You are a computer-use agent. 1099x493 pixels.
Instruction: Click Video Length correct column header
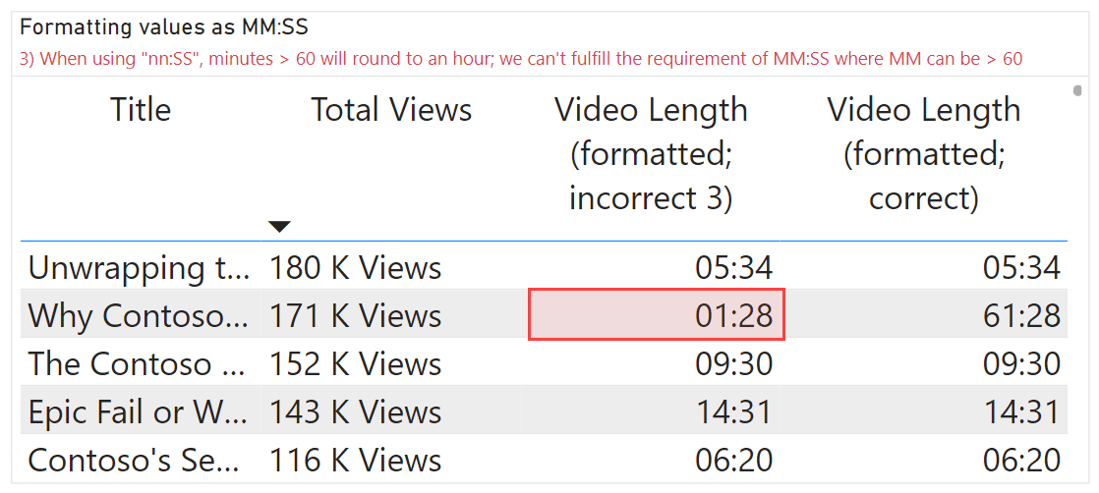tap(923, 154)
